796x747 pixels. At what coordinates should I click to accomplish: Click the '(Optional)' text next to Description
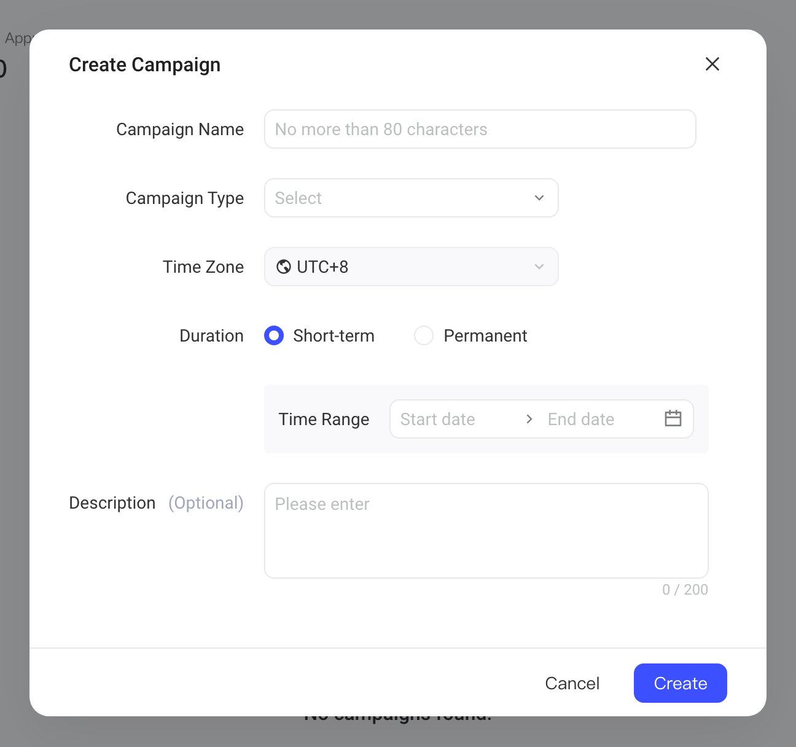[x=206, y=503]
